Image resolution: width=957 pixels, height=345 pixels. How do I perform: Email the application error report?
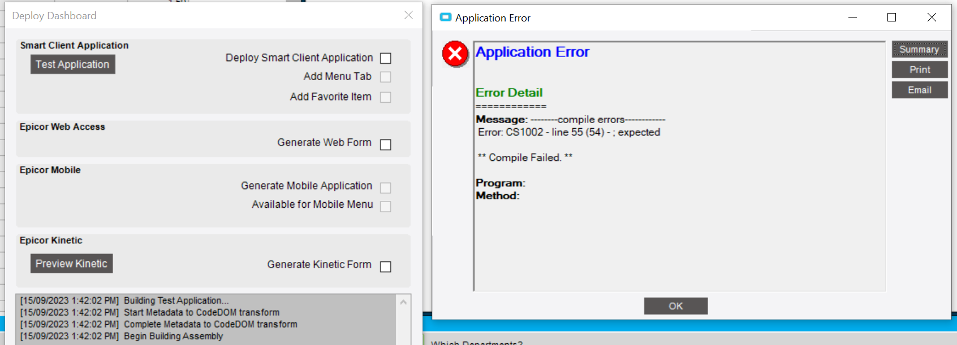coord(920,90)
